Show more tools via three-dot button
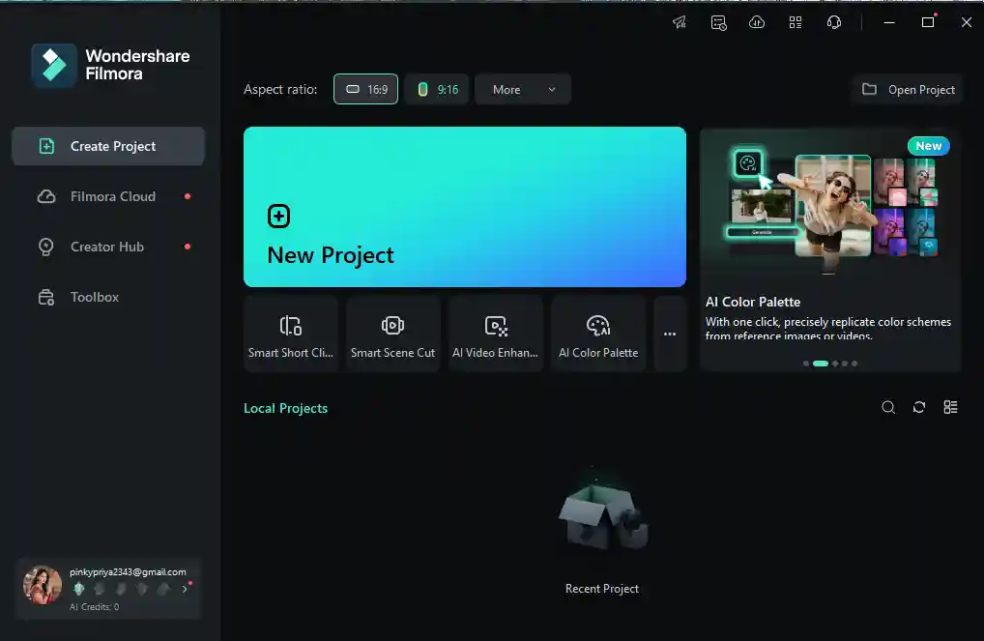Screen dimensions: 984x641 click(x=670, y=334)
